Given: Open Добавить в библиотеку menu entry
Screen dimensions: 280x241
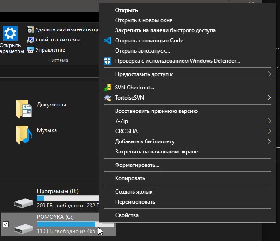Looking at the screenshot, I should (x=188, y=141).
